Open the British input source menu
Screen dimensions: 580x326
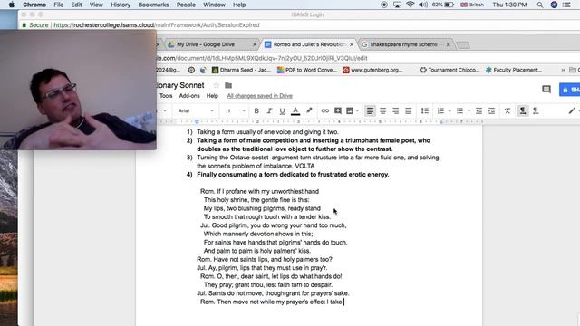pos(472,5)
